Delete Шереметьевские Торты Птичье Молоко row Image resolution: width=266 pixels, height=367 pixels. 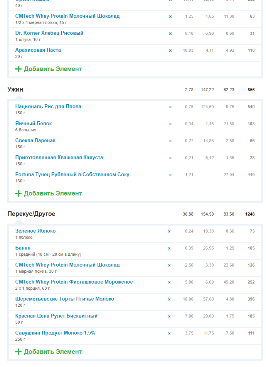[169, 299]
